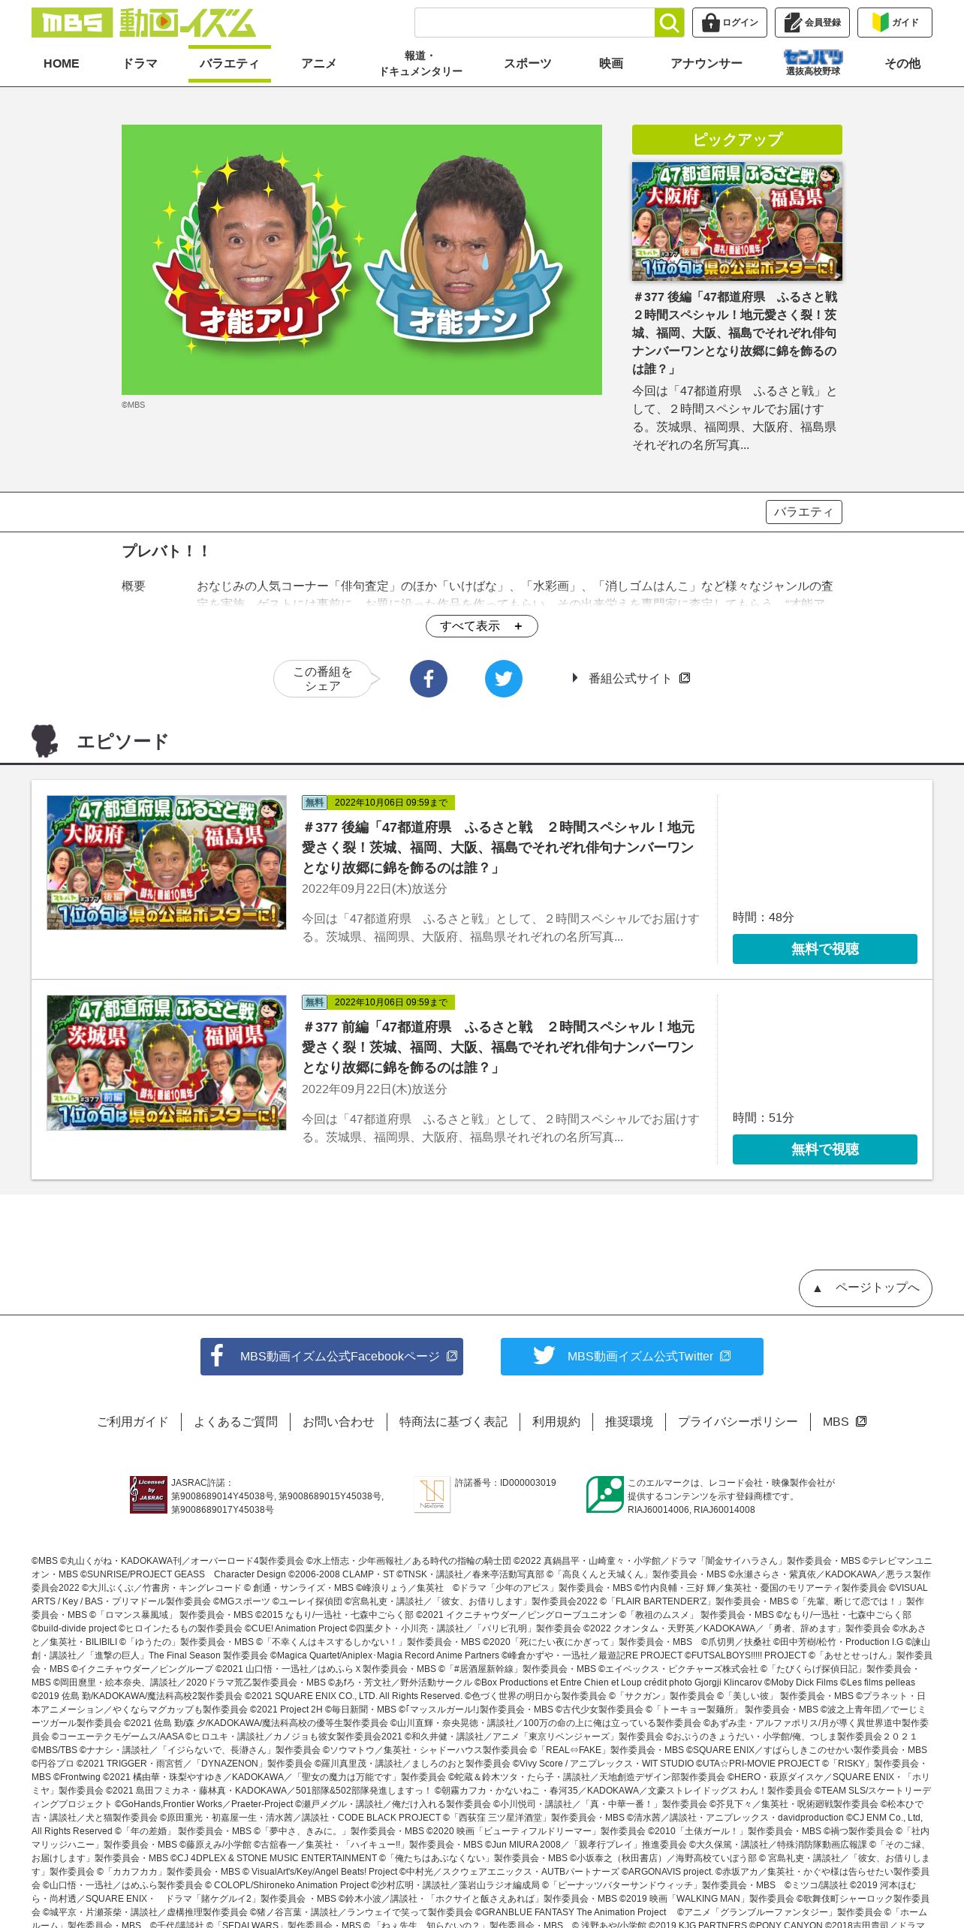Screen dimensions: 964x1928
Task: Click the ページトップへ back-to-top button
Action: (866, 1288)
